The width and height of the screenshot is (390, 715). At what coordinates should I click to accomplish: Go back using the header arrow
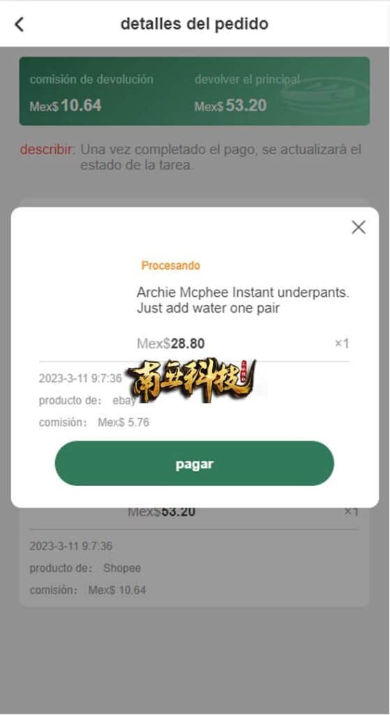coord(19,24)
